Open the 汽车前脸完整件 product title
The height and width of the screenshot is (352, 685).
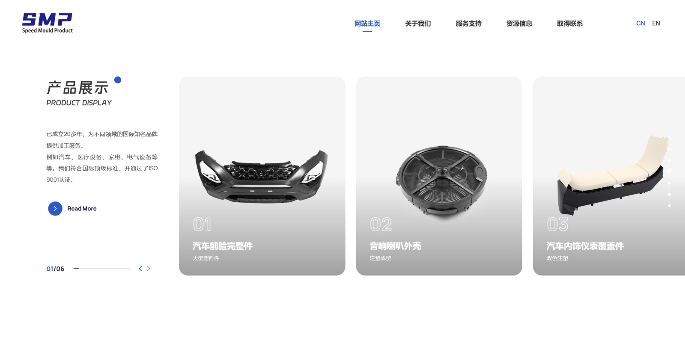pyautogui.click(x=223, y=246)
